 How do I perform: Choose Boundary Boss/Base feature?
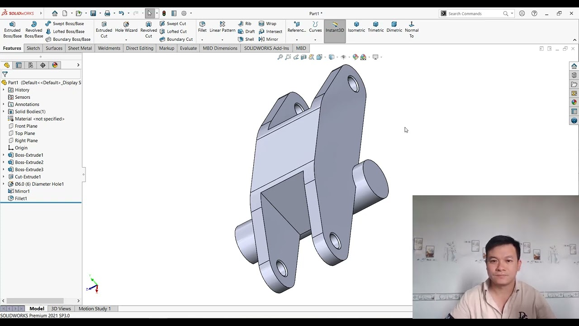point(68,39)
